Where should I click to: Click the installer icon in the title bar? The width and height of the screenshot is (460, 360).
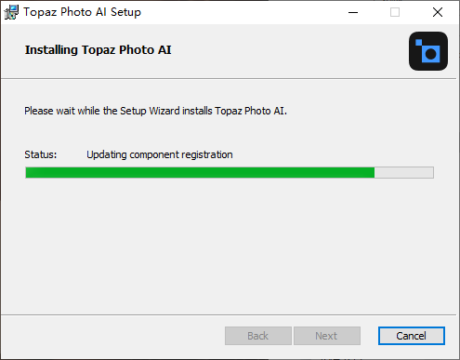[11, 12]
